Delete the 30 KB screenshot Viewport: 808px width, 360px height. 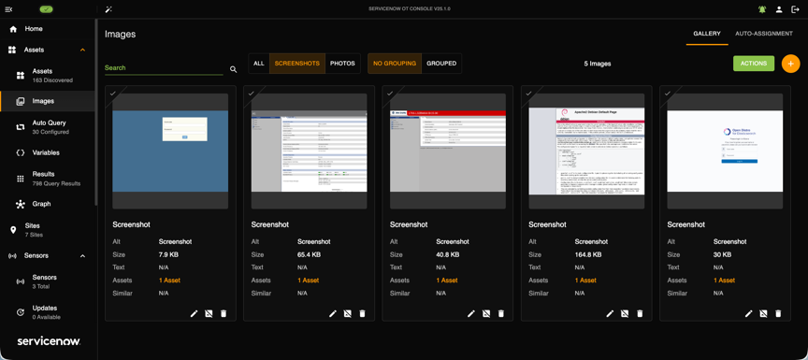(778, 313)
